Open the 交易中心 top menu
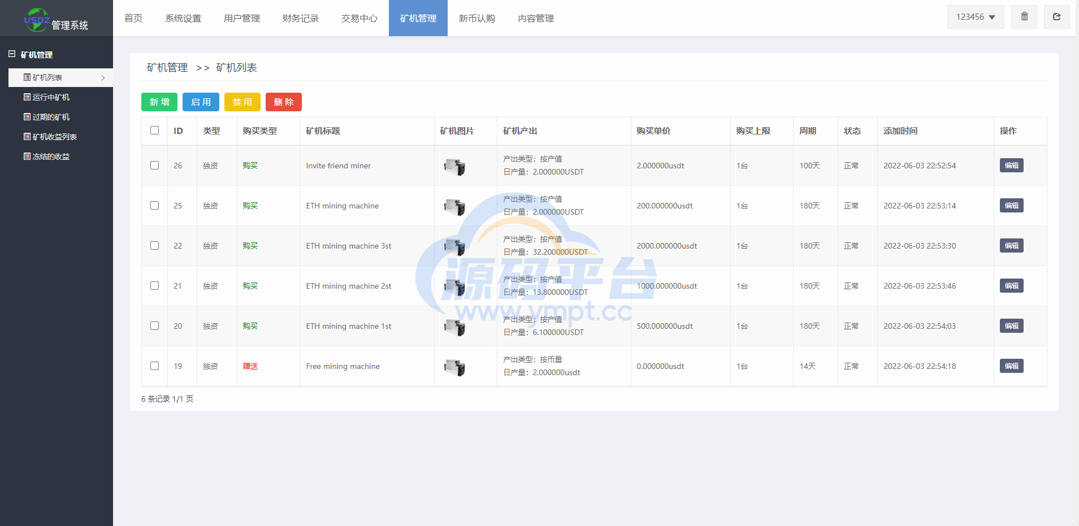The width and height of the screenshot is (1079, 526). pos(359,19)
